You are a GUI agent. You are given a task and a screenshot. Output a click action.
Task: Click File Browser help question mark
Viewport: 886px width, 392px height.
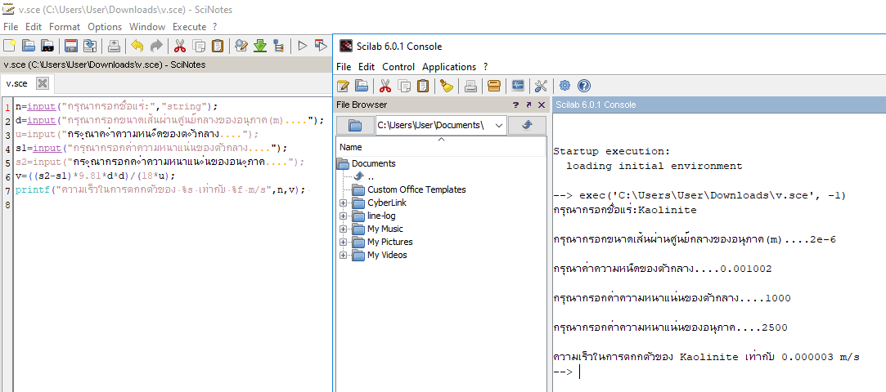pyautogui.click(x=515, y=105)
